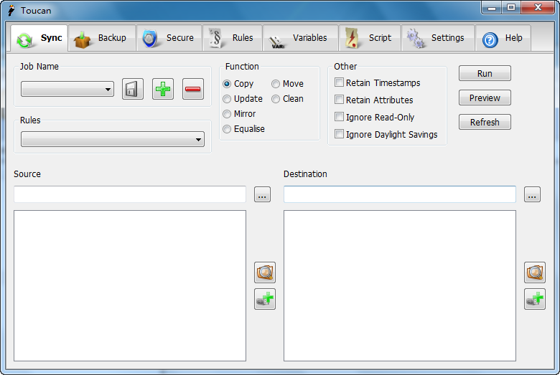
Task: Expand the Rules dropdown list
Action: tap(113, 140)
